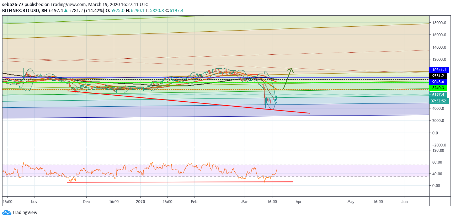Click the orange RSI indicator line
The image size is (453, 219).
tap(140, 171)
